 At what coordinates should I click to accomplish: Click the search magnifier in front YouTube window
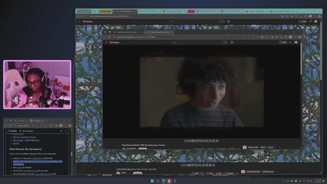225,42
